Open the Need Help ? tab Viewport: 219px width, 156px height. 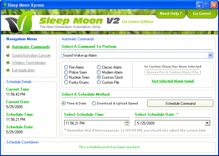(170, 14)
